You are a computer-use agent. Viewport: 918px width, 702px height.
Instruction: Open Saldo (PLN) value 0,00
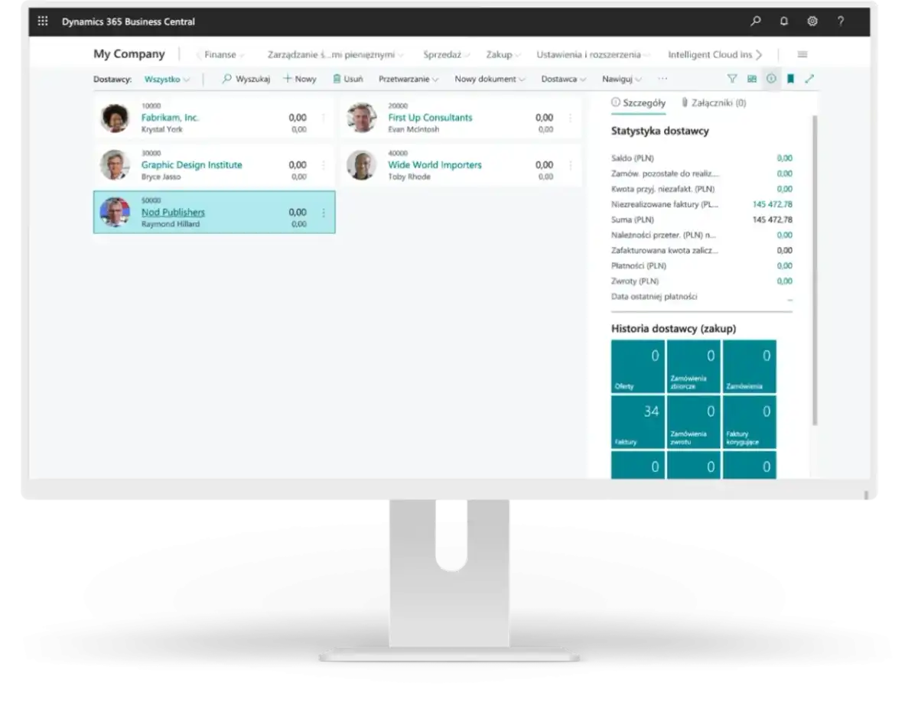point(785,158)
